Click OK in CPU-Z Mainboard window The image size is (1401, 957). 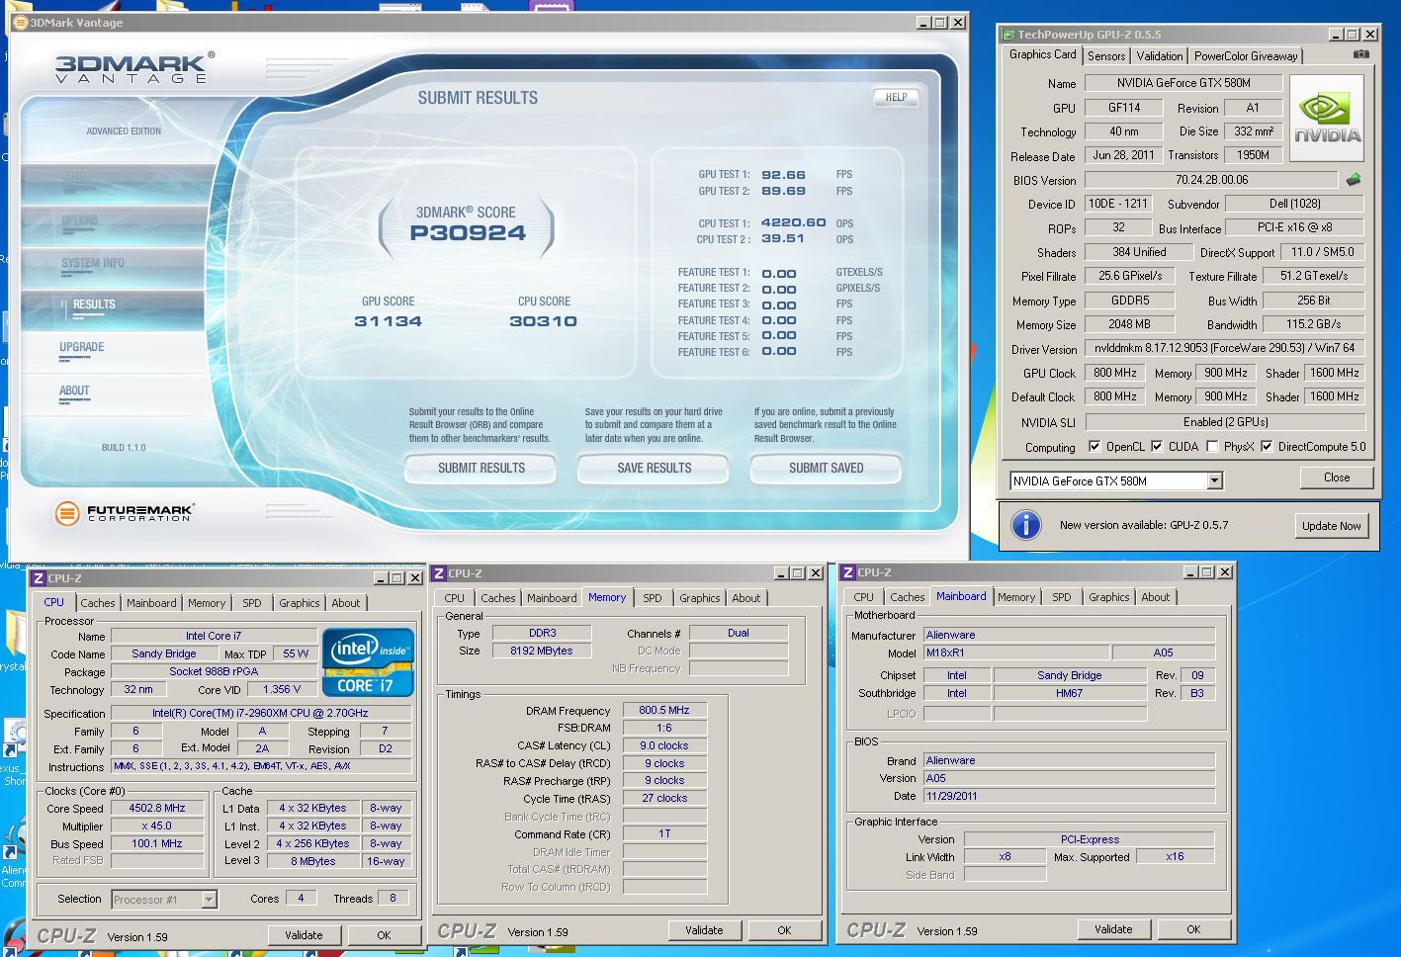pos(1193,929)
